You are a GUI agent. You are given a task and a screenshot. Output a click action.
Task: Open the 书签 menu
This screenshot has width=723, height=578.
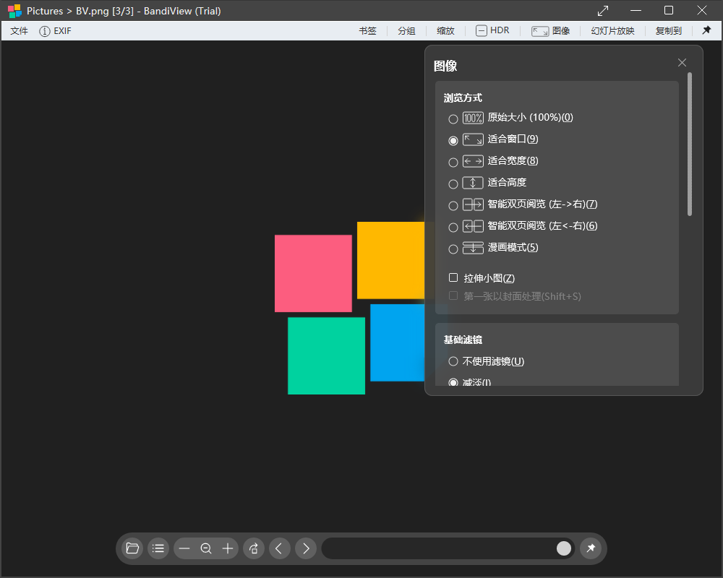[367, 31]
